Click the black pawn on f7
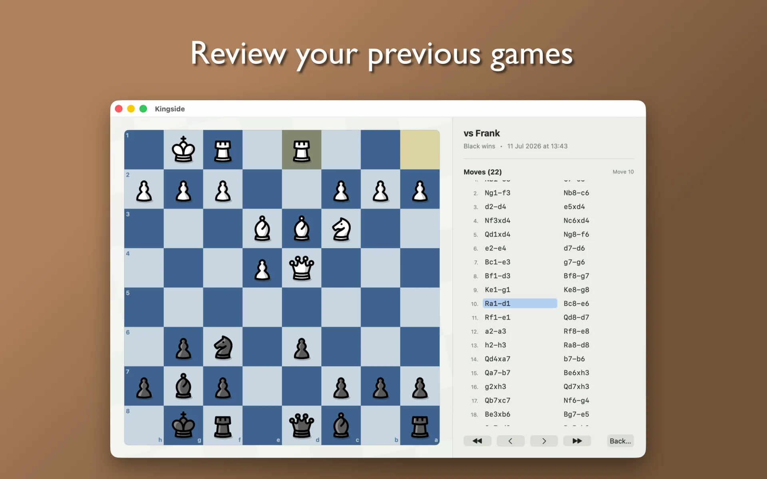The height and width of the screenshot is (479, 767). (x=223, y=388)
